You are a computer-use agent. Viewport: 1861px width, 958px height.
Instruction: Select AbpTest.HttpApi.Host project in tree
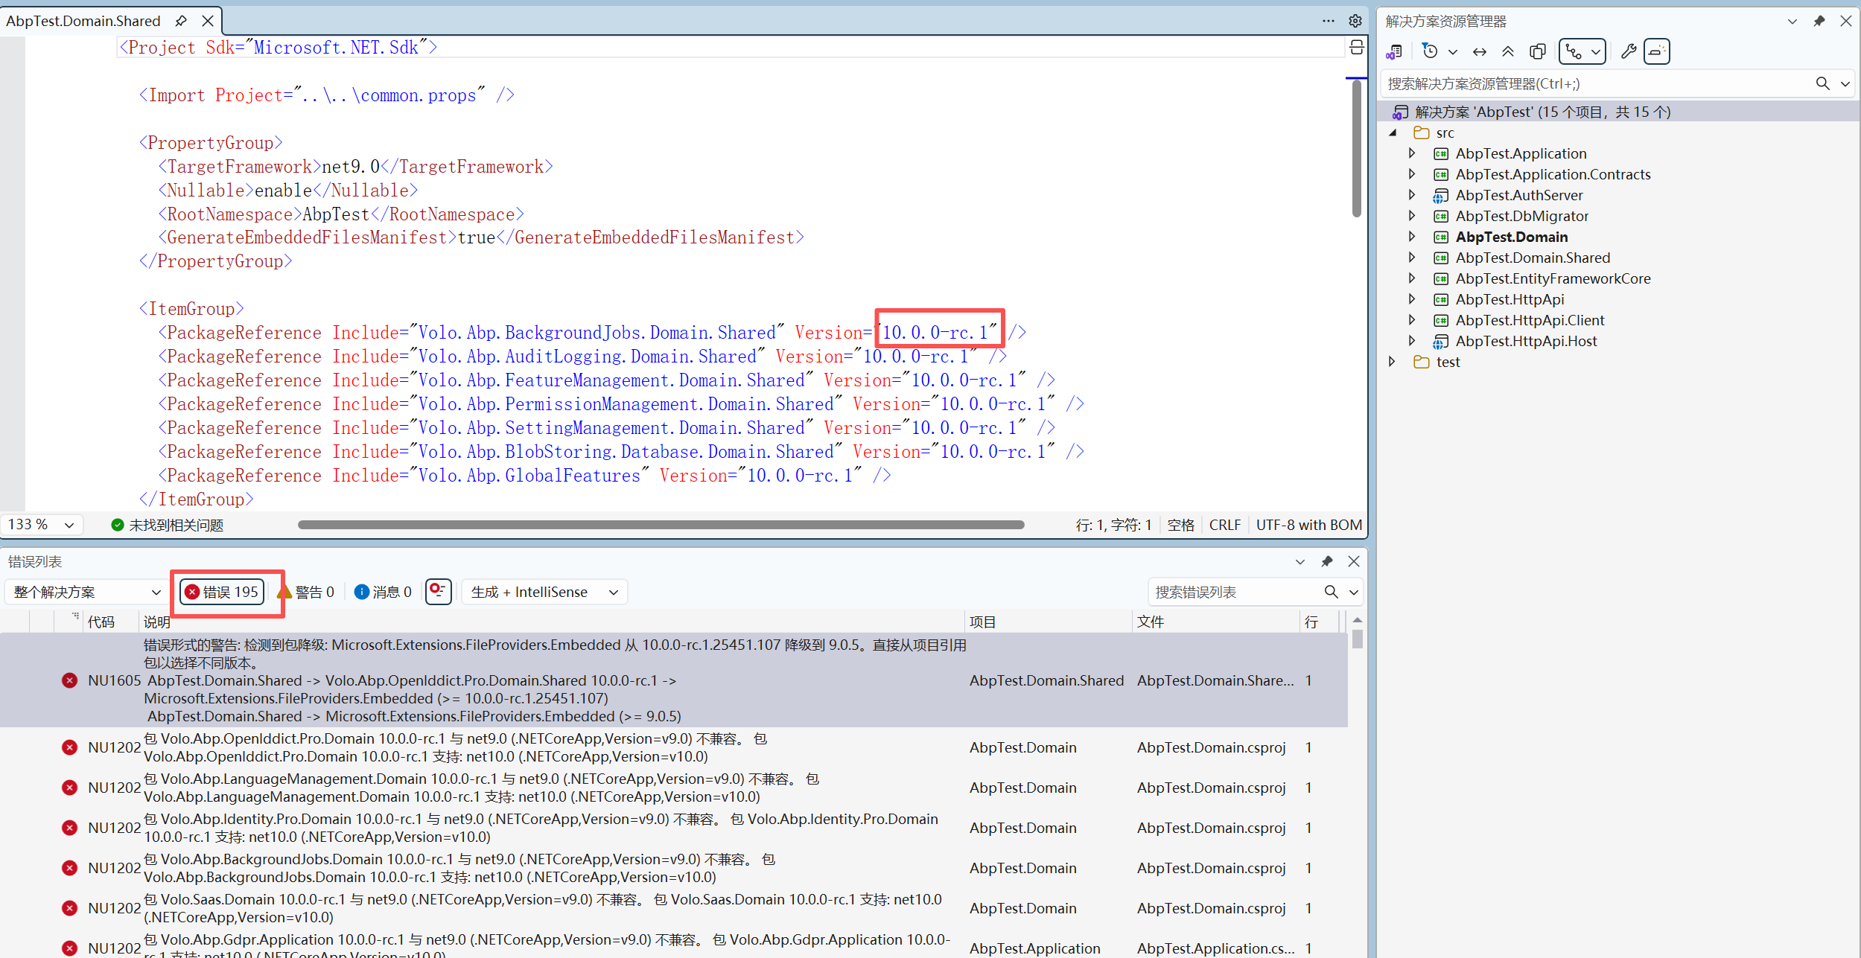click(1526, 341)
